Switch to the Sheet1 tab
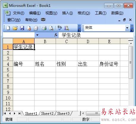136x124 pixels. pyautogui.click(x=31, y=114)
